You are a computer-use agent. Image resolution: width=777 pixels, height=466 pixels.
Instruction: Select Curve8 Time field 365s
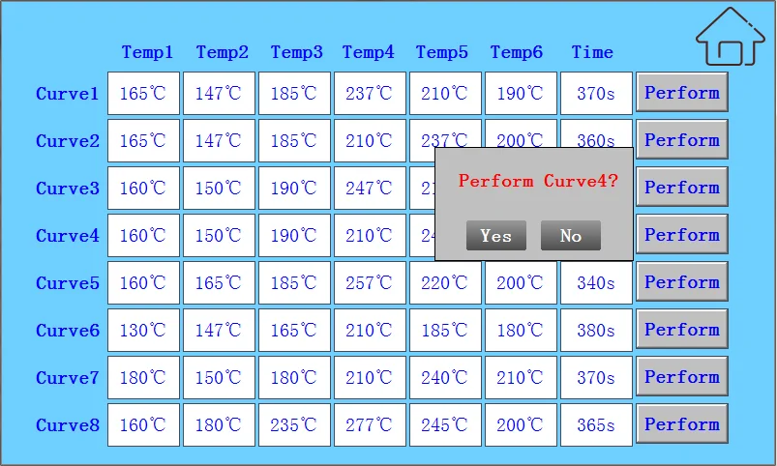point(597,424)
